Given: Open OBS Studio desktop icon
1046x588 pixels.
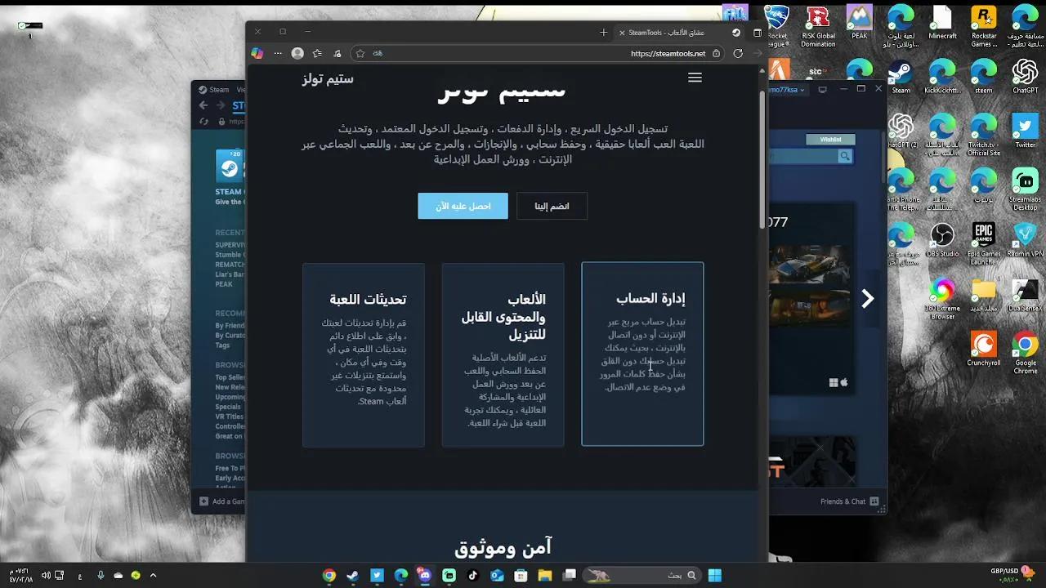Looking at the screenshot, I should tap(942, 240).
